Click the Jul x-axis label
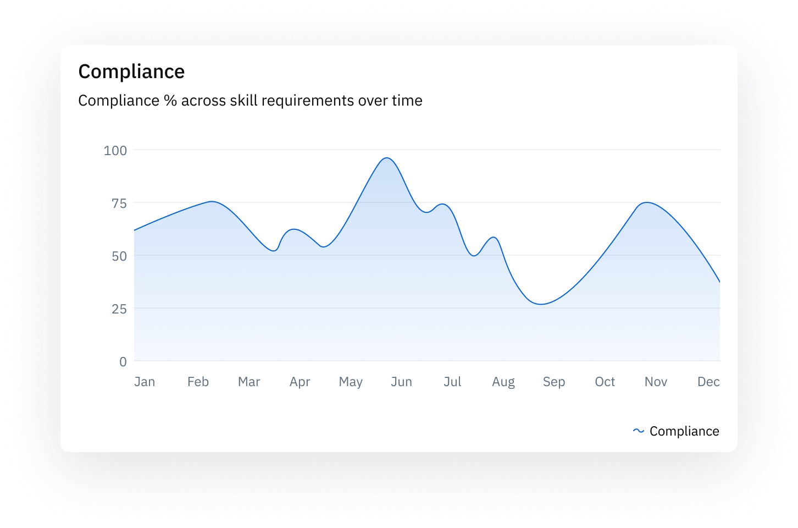 tap(452, 382)
